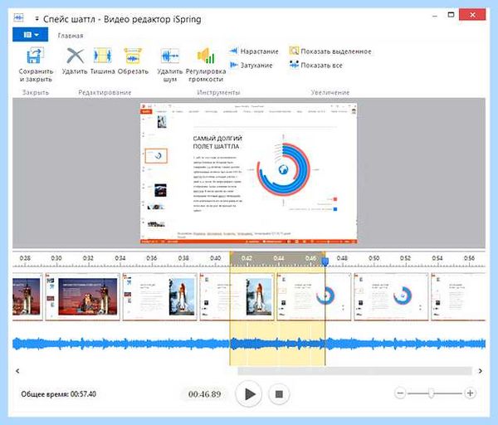Open quick access toolbar dropdown arrow

point(37,19)
